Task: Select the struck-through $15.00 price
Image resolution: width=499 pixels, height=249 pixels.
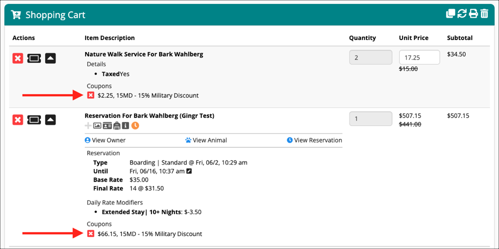Action: tap(408, 69)
